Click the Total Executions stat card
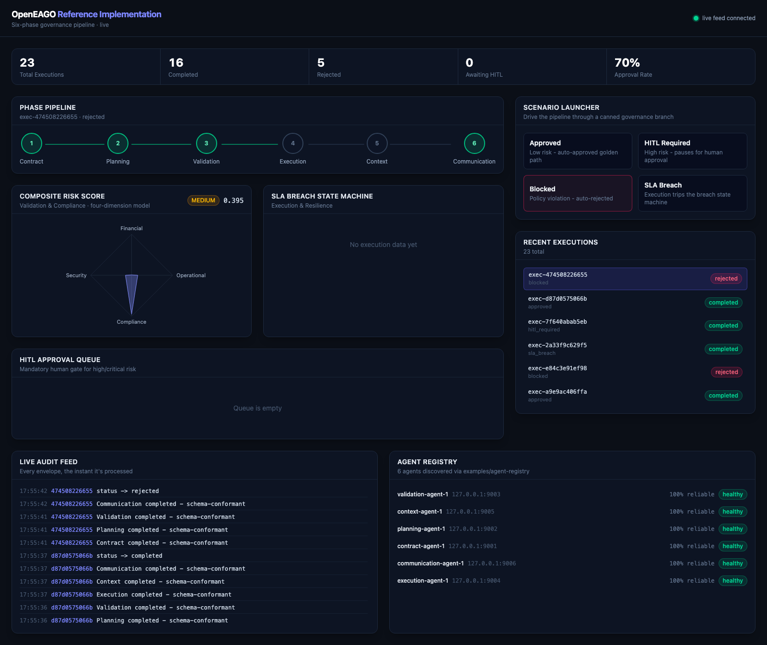This screenshot has width=767, height=645. 86,67
